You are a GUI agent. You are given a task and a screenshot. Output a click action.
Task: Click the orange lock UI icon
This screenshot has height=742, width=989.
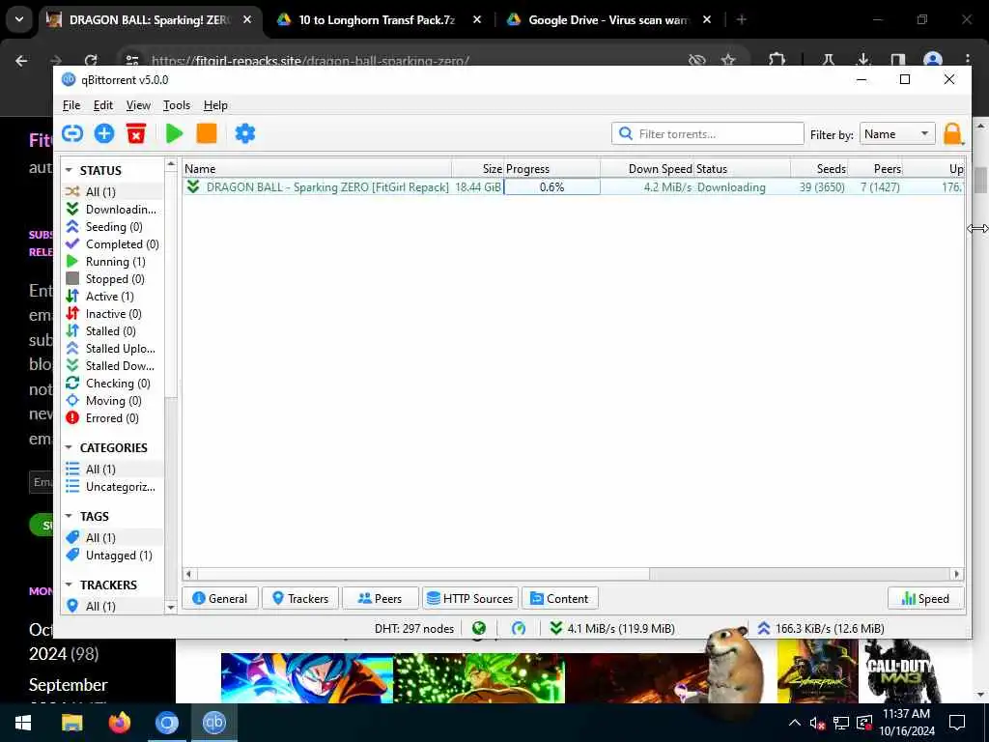pyautogui.click(x=953, y=133)
